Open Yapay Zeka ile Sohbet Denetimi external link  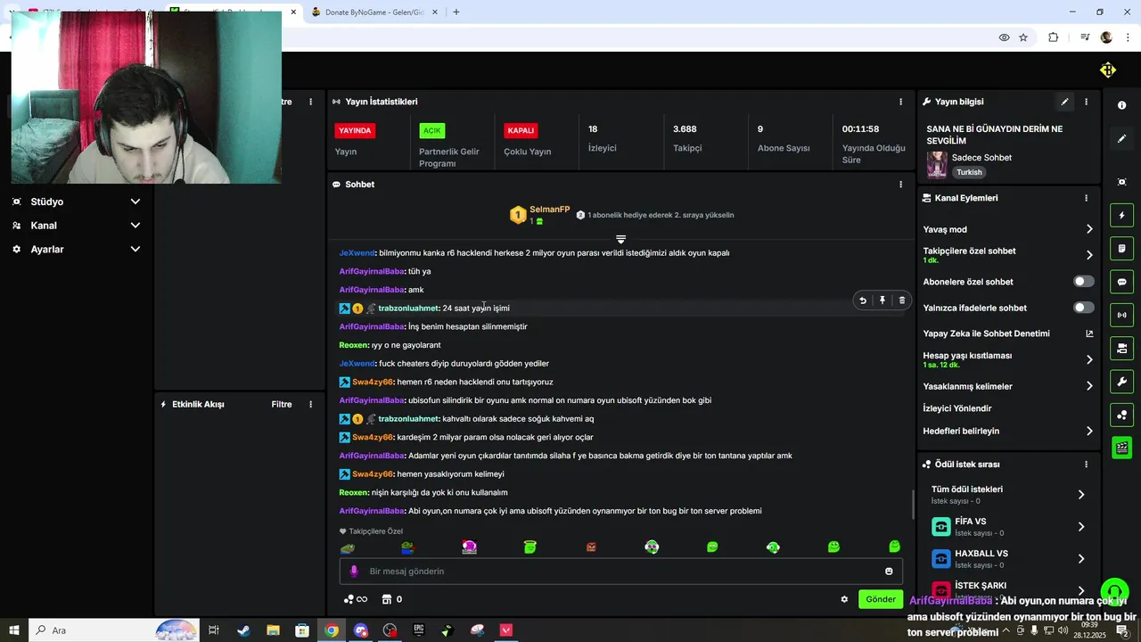1089,333
